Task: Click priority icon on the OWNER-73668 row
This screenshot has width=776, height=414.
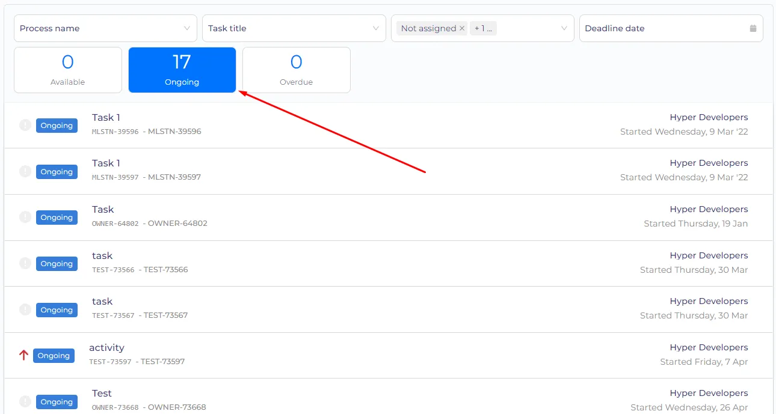Action: [x=25, y=401]
